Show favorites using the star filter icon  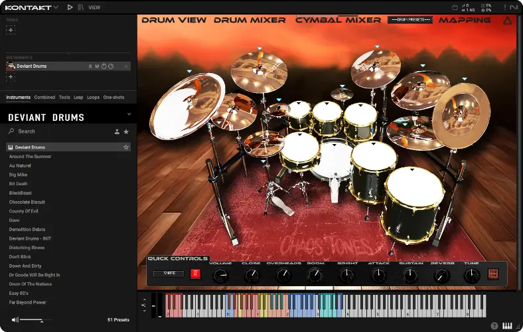(126, 131)
